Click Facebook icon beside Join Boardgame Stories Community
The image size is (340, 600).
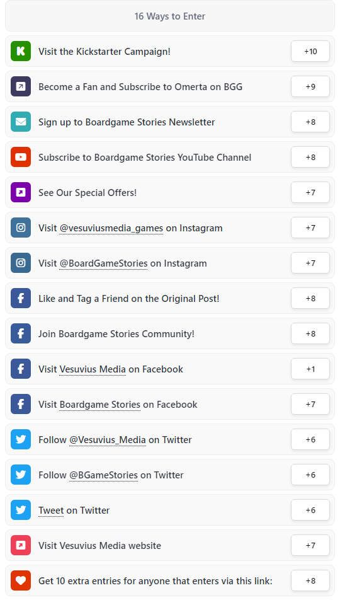tap(21, 333)
